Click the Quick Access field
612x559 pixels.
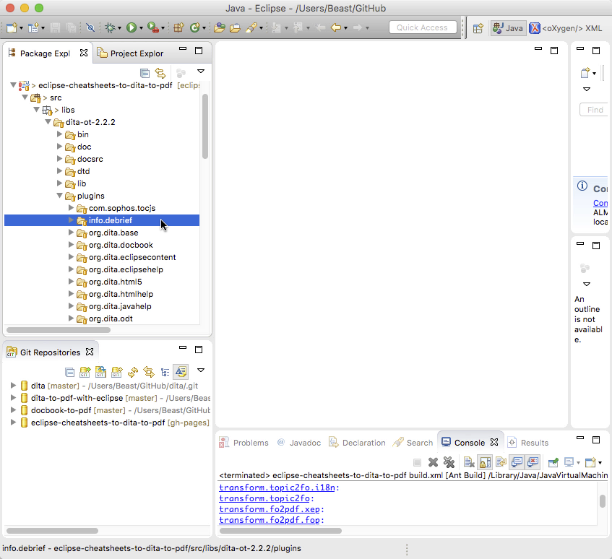pyautogui.click(x=422, y=27)
